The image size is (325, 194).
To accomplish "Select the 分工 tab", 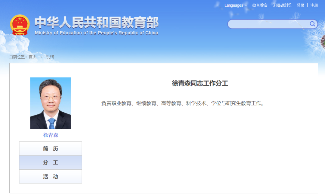I will (x=51, y=162).
